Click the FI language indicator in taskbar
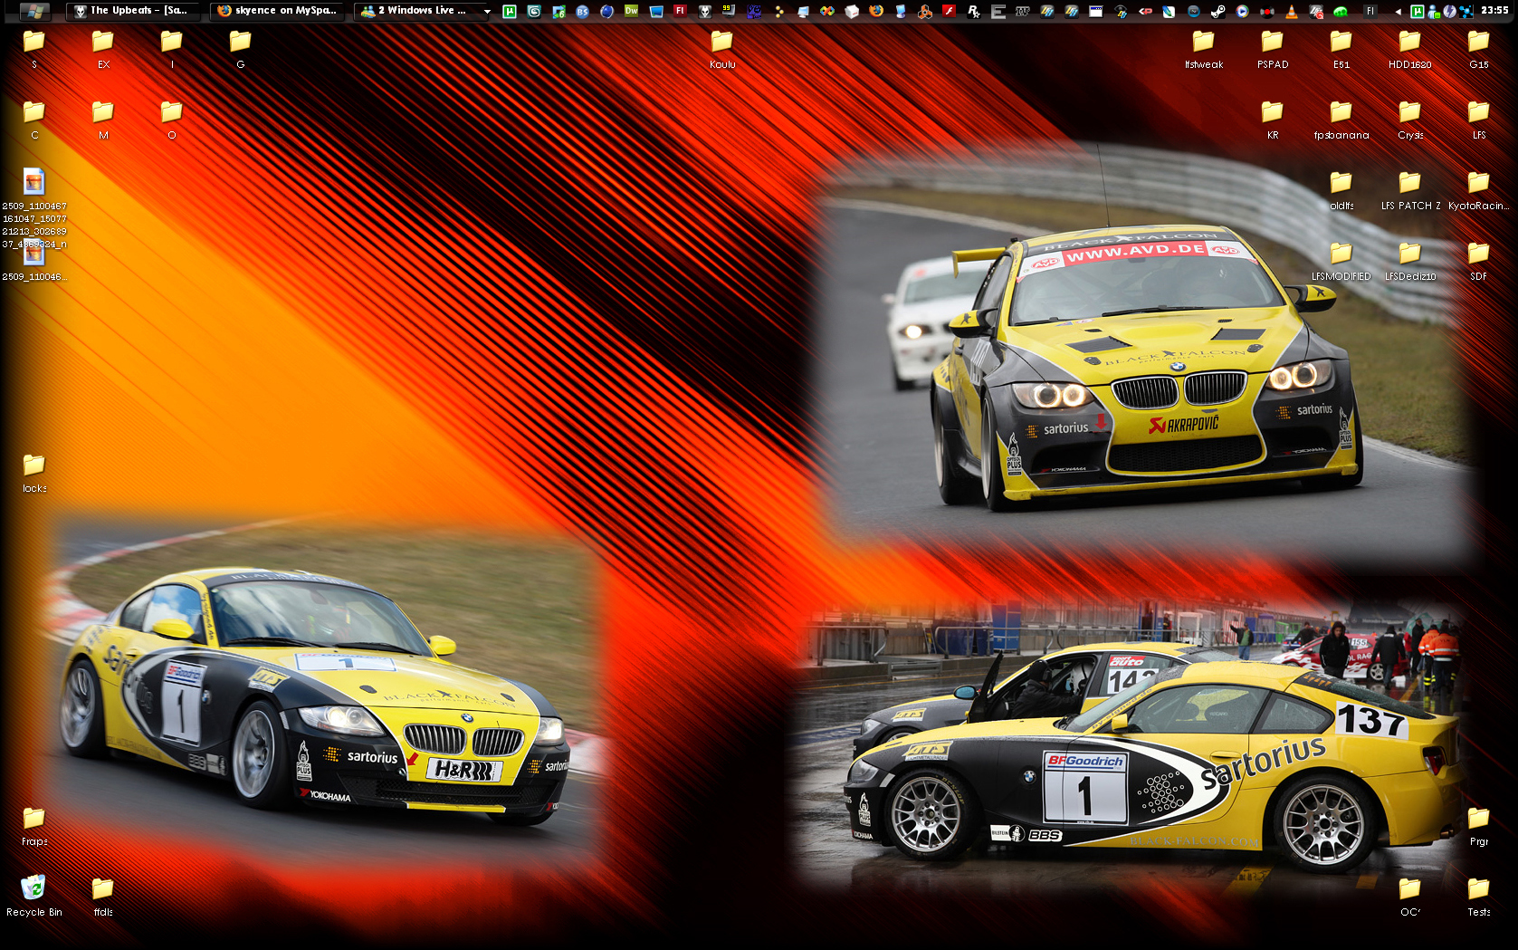This screenshot has width=1518, height=950. pyautogui.click(x=1370, y=11)
